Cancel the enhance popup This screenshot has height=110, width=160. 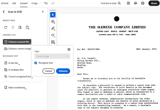48,71
